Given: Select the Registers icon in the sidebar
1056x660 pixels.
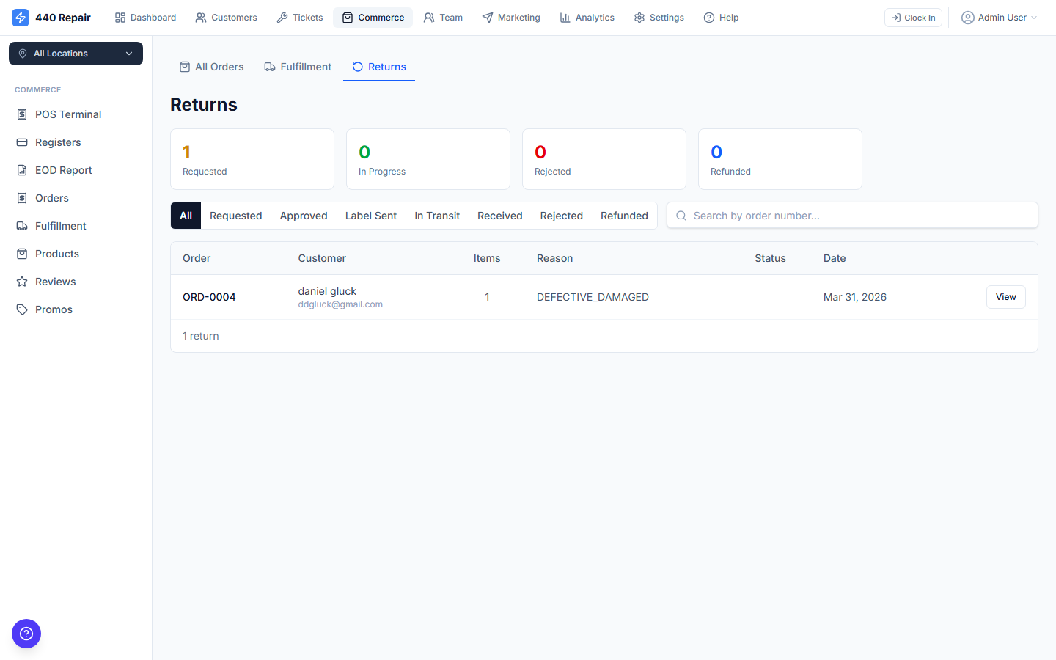Looking at the screenshot, I should (x=58, y=142).
